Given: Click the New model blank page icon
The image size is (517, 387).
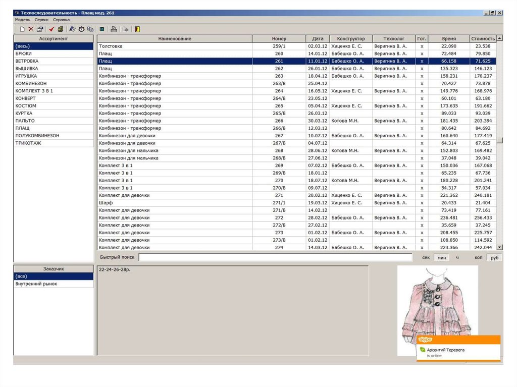Looking at the screenshot, I should (x=22, y=29).
